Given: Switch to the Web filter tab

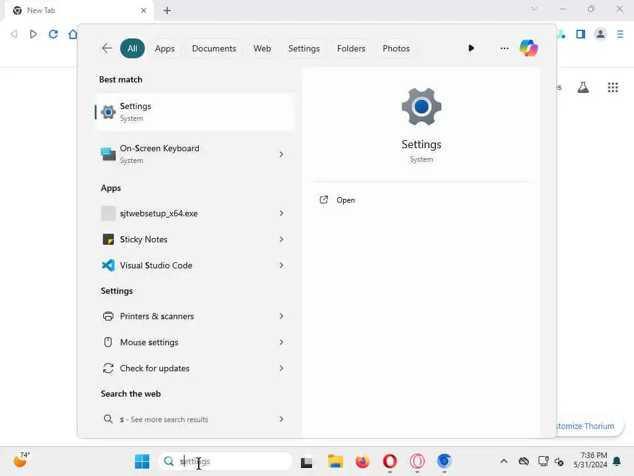Looking at the screenshot, I should tap(262, 48).
